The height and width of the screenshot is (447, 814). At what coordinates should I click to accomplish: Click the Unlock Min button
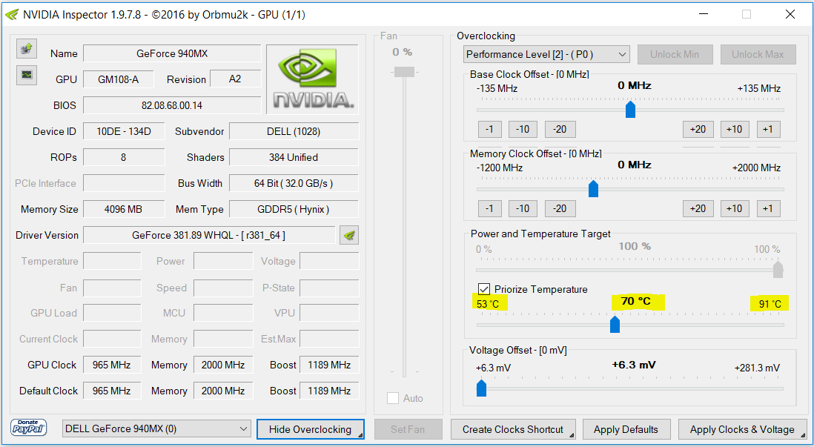(675, 54)
